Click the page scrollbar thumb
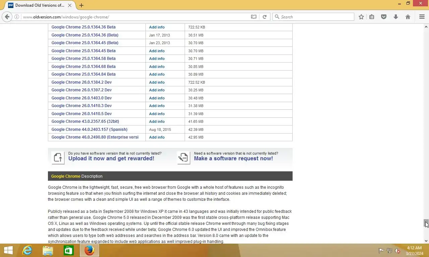 click(x=426, y=223)
